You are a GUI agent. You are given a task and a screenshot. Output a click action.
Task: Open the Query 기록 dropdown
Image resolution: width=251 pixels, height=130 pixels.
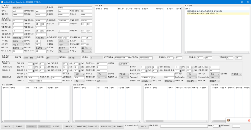tap(192, 81)
